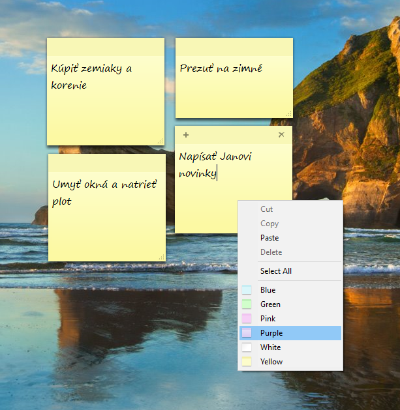The image size is (400, 410).
Task: Change note color to Blue
Action: tap(290, 290)
